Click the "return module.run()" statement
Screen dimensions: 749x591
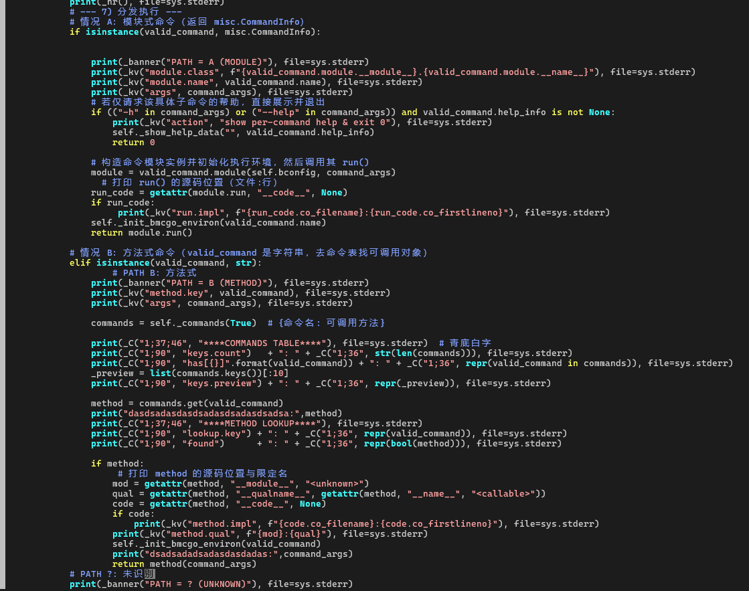coord(142,233)
